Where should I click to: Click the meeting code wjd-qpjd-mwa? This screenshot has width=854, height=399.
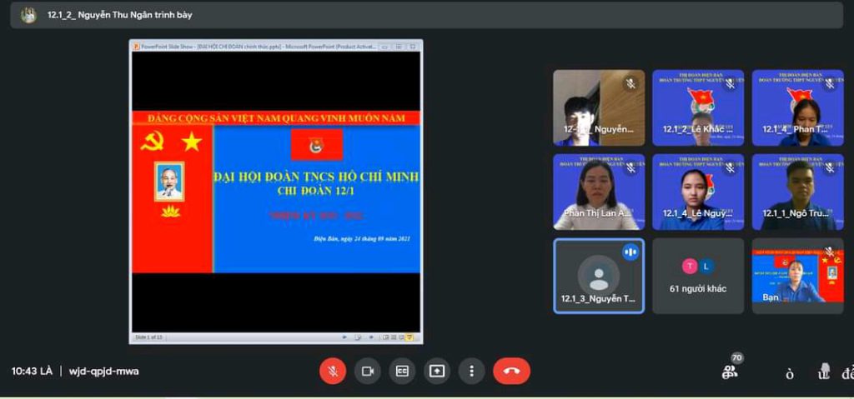pos(103,372)
